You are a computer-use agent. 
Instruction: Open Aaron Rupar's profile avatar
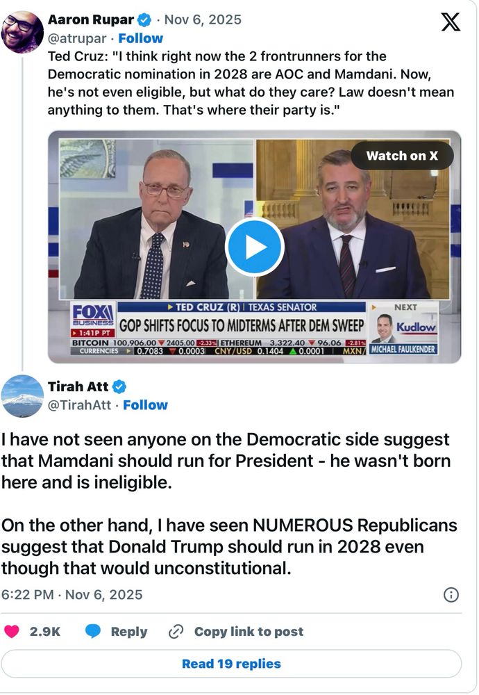tap(22, 32)
